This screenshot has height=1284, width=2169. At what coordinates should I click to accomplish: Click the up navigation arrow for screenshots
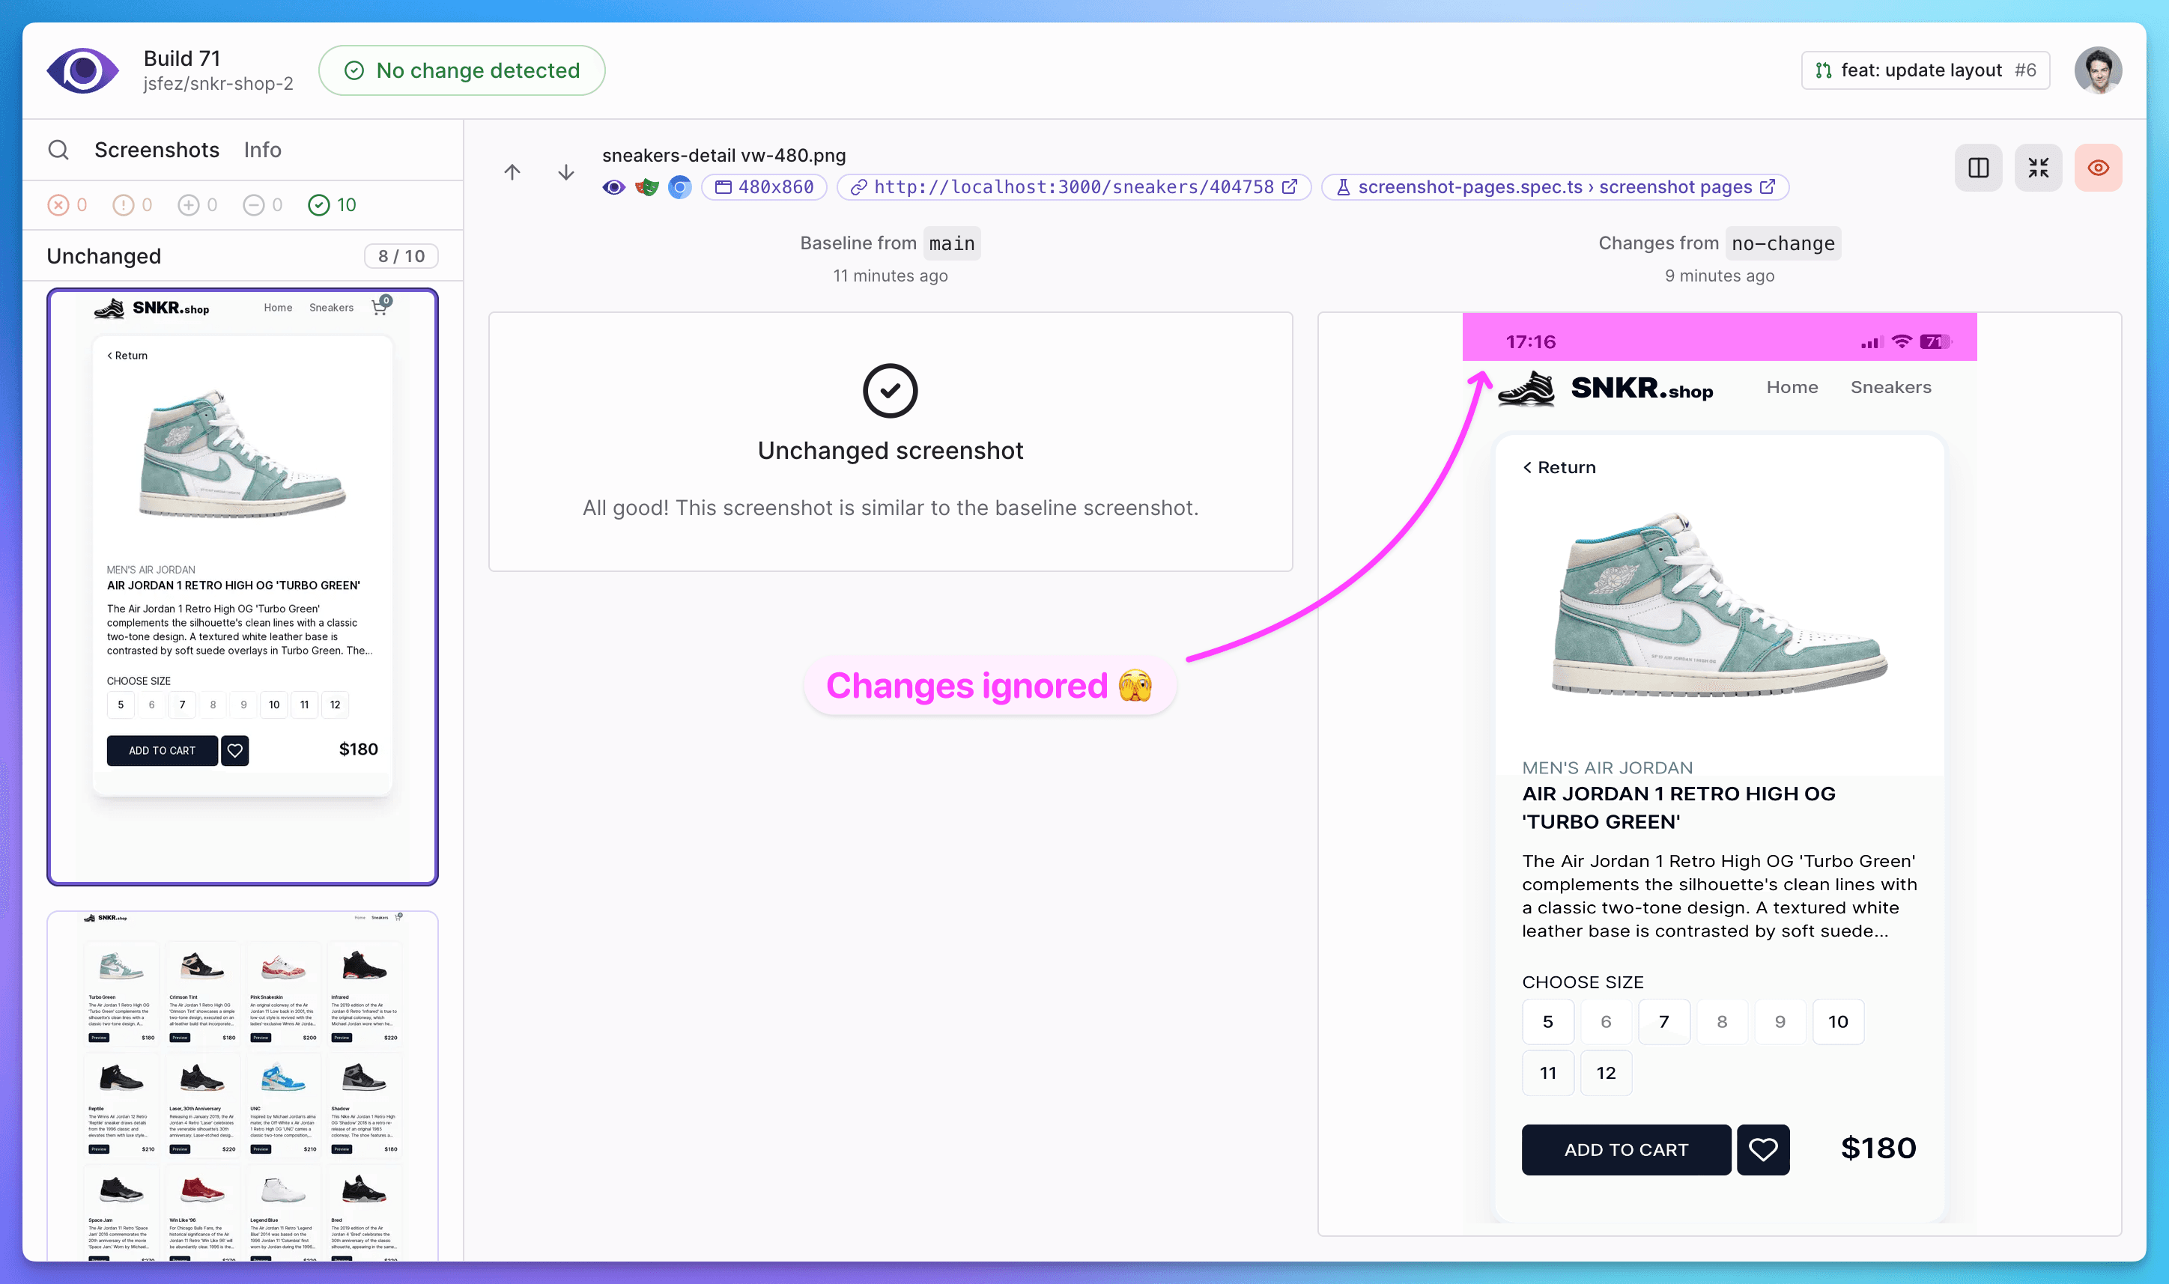(512, 171)
